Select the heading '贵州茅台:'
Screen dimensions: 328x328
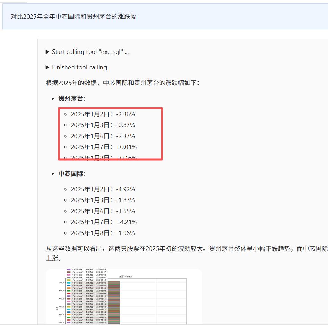[72, 98]
